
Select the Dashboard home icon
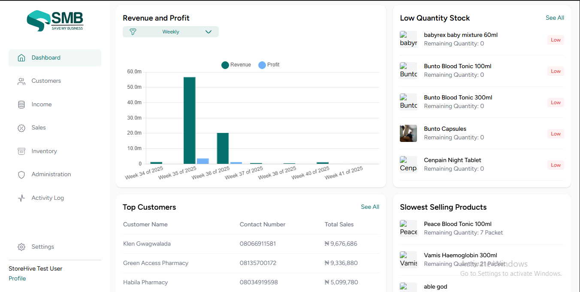(x=21, y=57)
